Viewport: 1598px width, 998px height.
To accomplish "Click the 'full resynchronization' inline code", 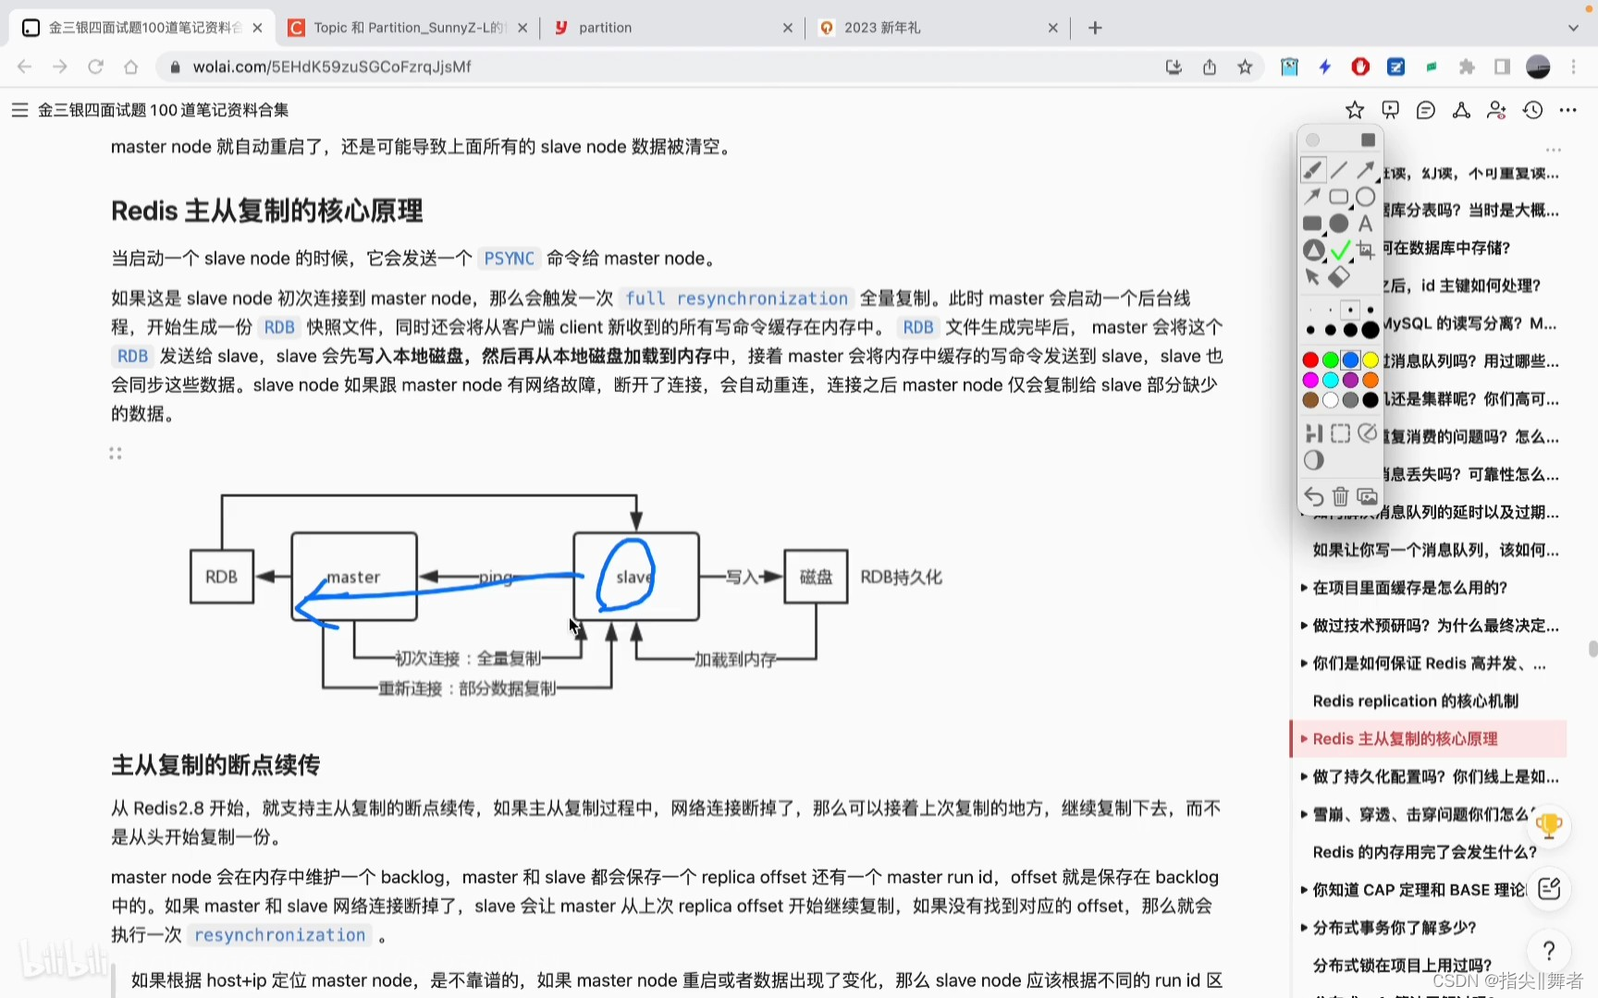I will [736, 298].
